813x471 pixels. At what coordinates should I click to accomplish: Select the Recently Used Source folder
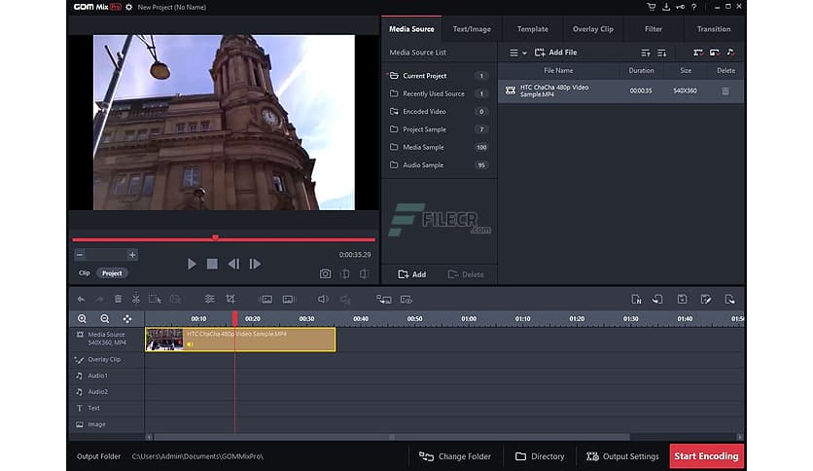pos(439,93)
